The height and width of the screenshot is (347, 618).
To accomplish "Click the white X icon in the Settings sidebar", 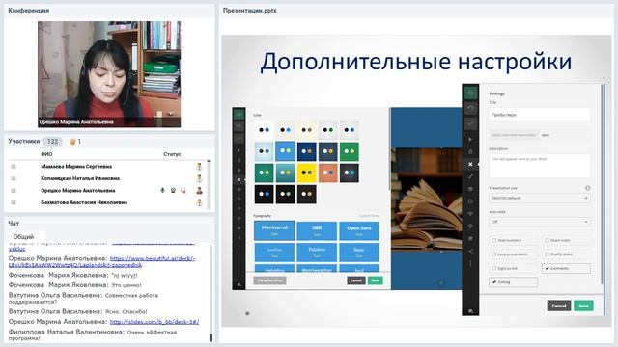I will click(470, 164).
